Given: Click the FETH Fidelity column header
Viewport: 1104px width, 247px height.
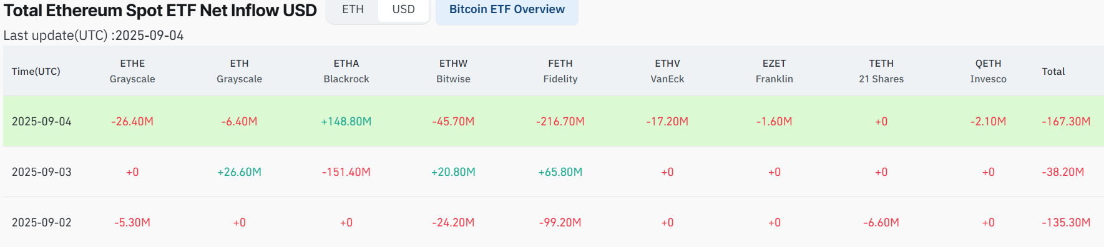Looking at the screenshot, I should (x=560, y=71).
